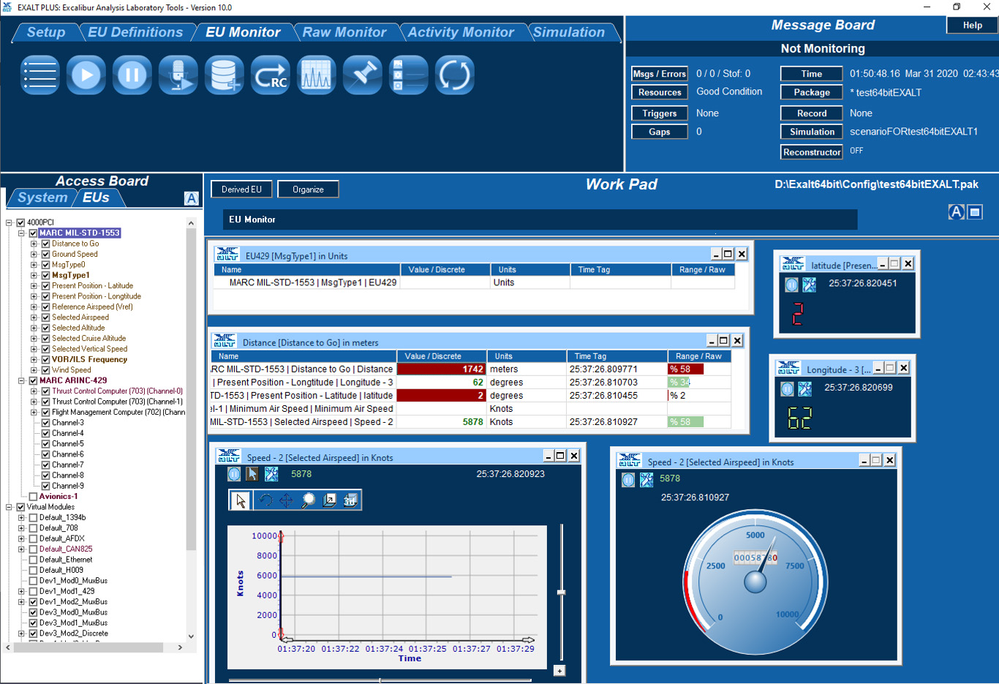Open the graph chart toolbar icon

point(316,75)
